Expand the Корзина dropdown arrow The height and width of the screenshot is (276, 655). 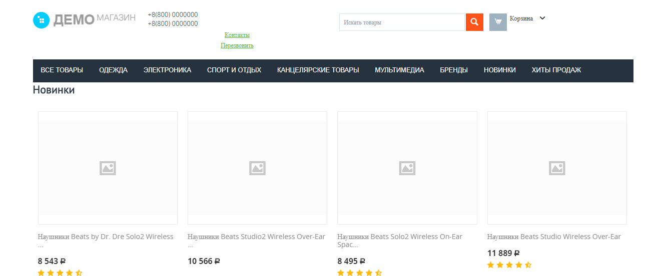(x=542, y=18)
